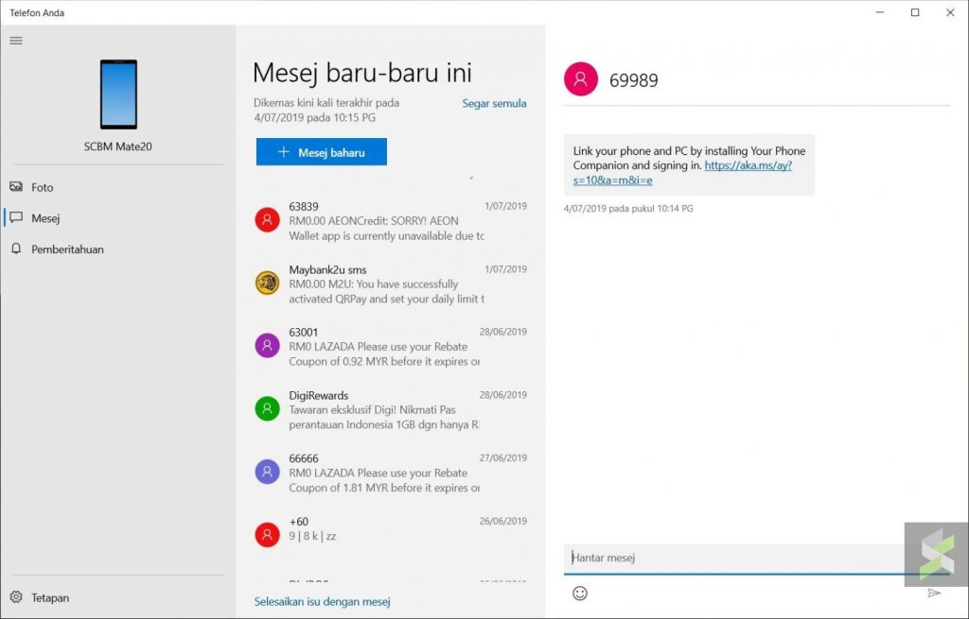Open the 66666 LAZADA 1.81 MYR message
The height and width of the screenshot is (619, 969).
[391, 473]
